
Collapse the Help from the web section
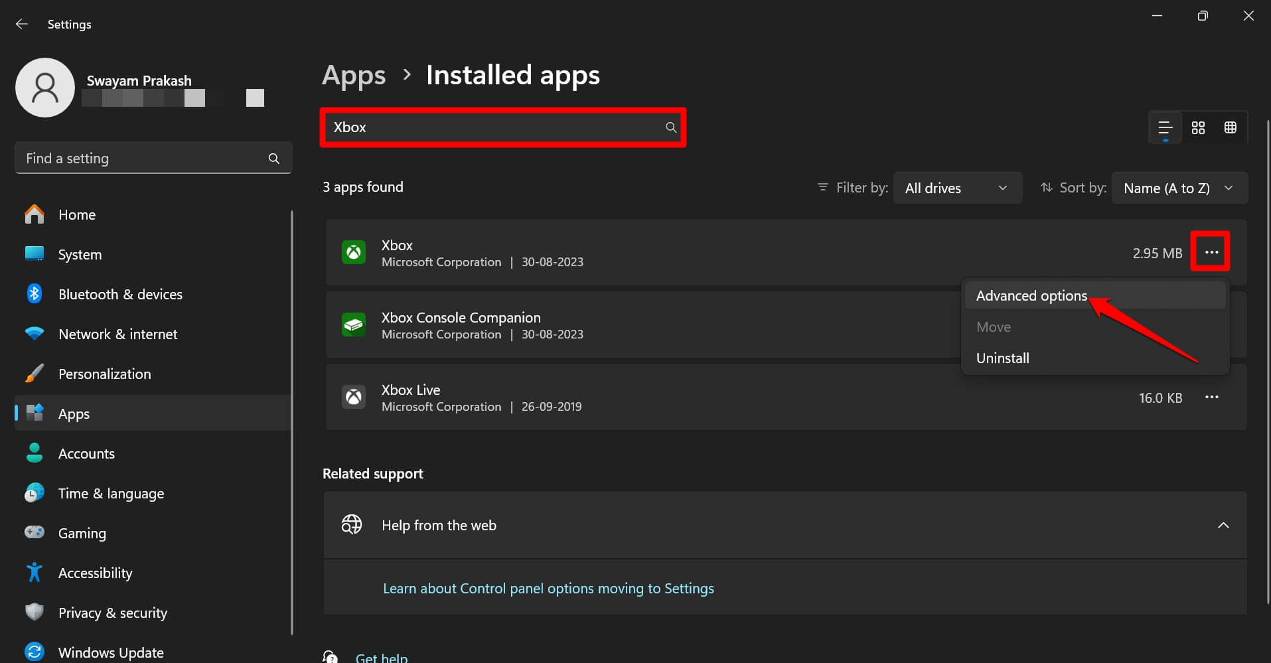pos(1223,525)
